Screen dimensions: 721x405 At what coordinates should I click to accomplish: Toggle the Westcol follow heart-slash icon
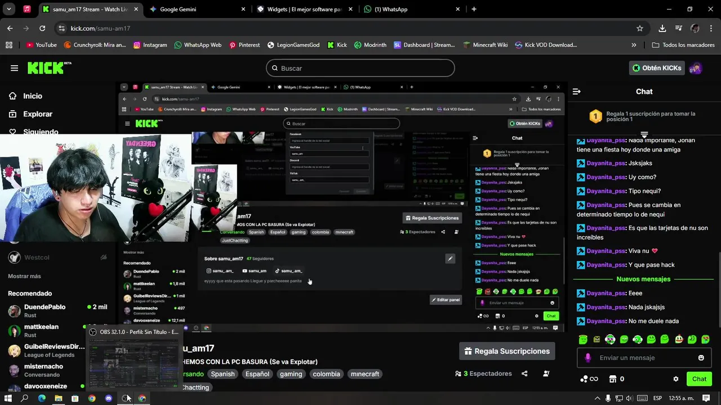coord(104,257)
